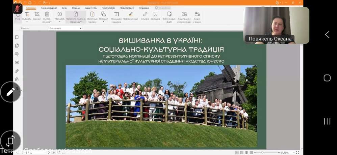Click the Link (Ссылка) tool
337x155 pixels.
(x=145, y=16)
